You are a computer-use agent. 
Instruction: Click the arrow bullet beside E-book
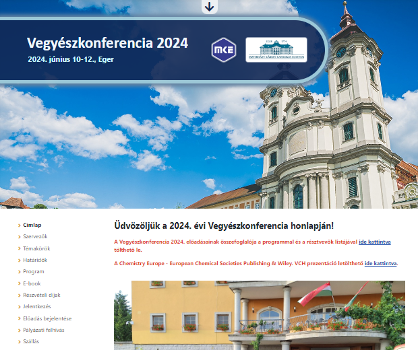click(x=19, y=284)
